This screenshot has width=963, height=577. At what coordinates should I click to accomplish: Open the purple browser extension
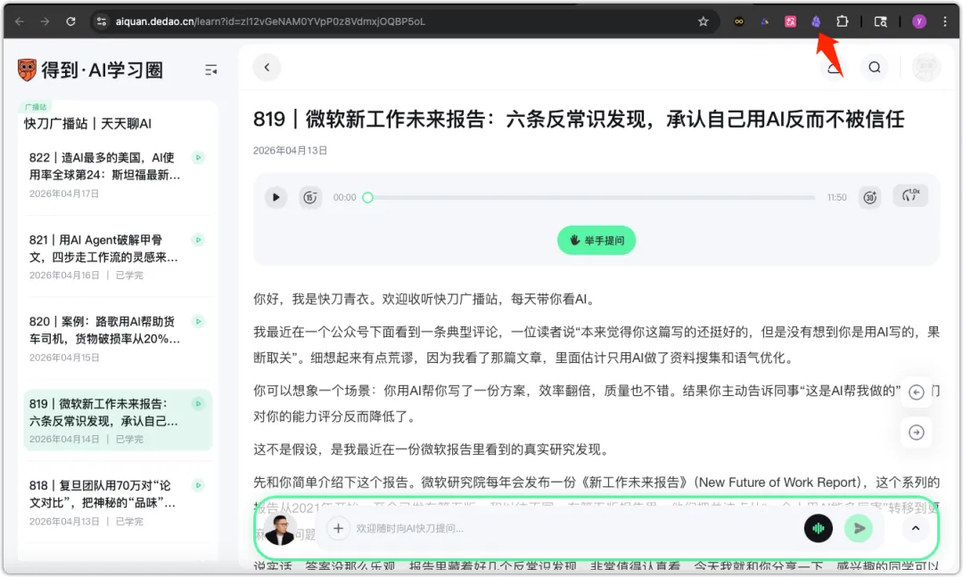816,21
